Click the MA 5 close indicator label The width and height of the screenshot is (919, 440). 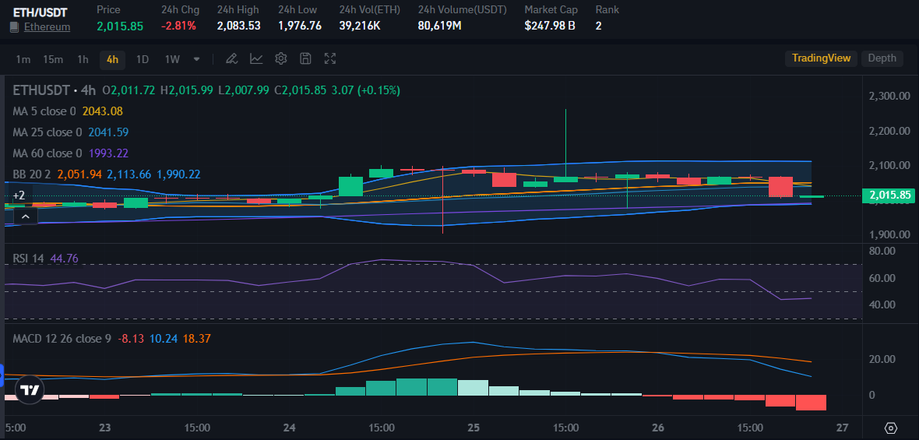pos(44,111)
